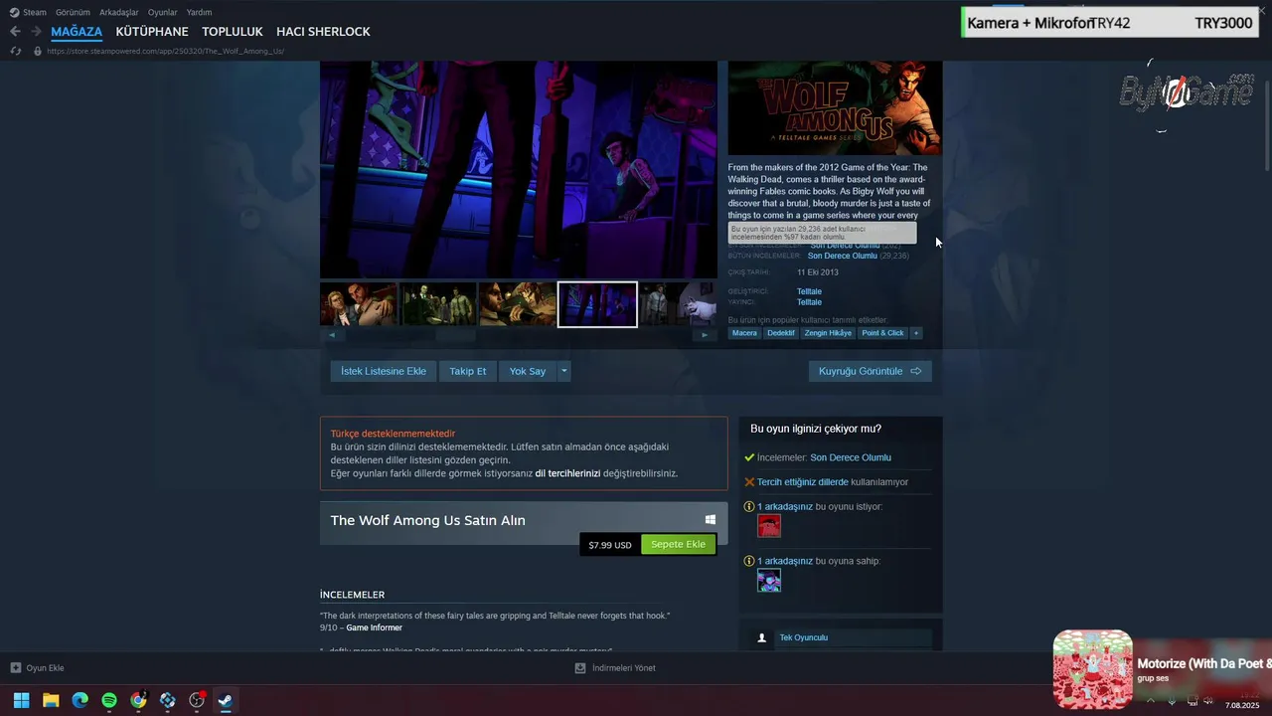Open the Arkadaşlar menu
The image size is (1272, 716).
119,12
